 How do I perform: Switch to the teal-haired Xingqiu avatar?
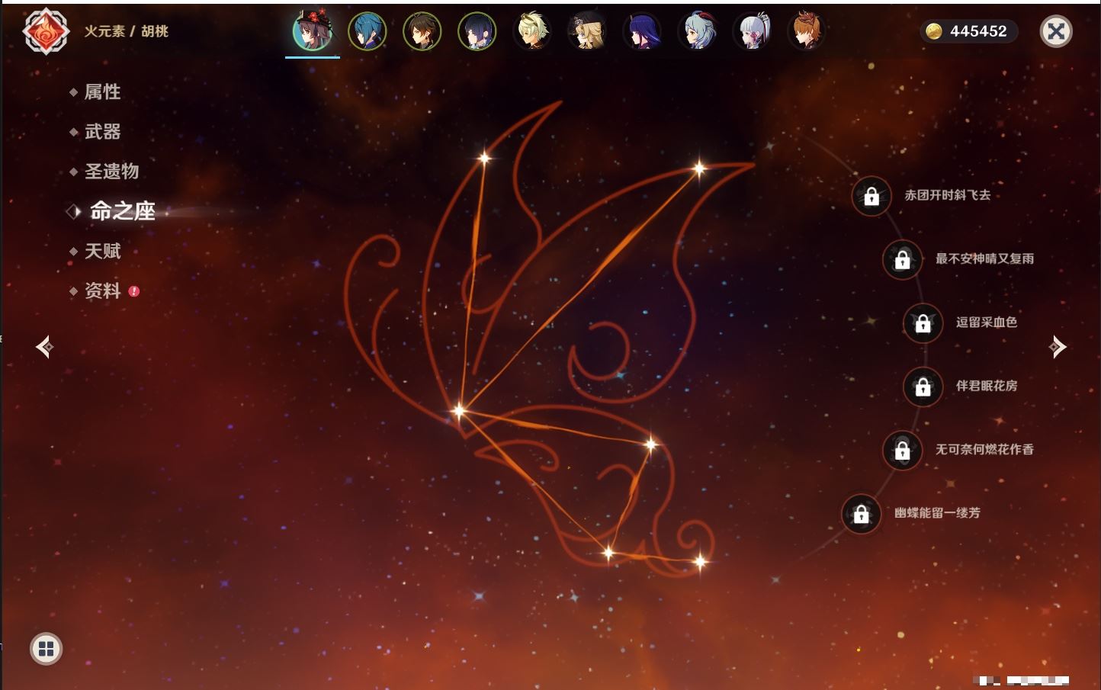(368, 32)
